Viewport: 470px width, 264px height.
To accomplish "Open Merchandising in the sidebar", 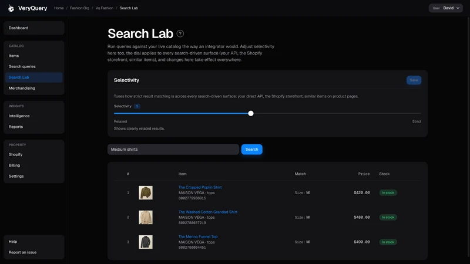I will 34,88.
